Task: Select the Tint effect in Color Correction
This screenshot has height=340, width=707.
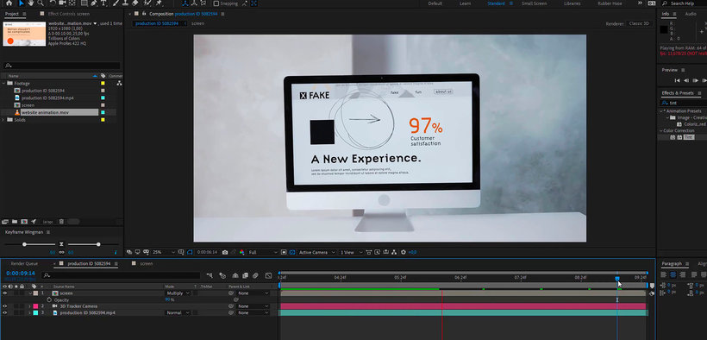Action: pos(688,137)
